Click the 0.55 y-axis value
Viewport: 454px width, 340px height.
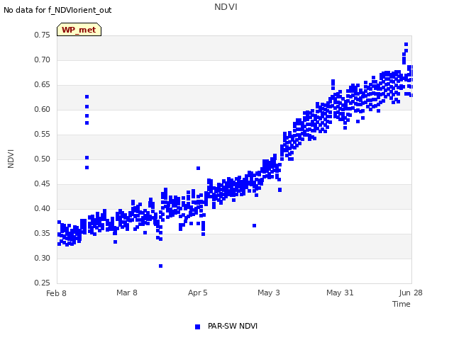pyautogui.click(x=42, y=134)
